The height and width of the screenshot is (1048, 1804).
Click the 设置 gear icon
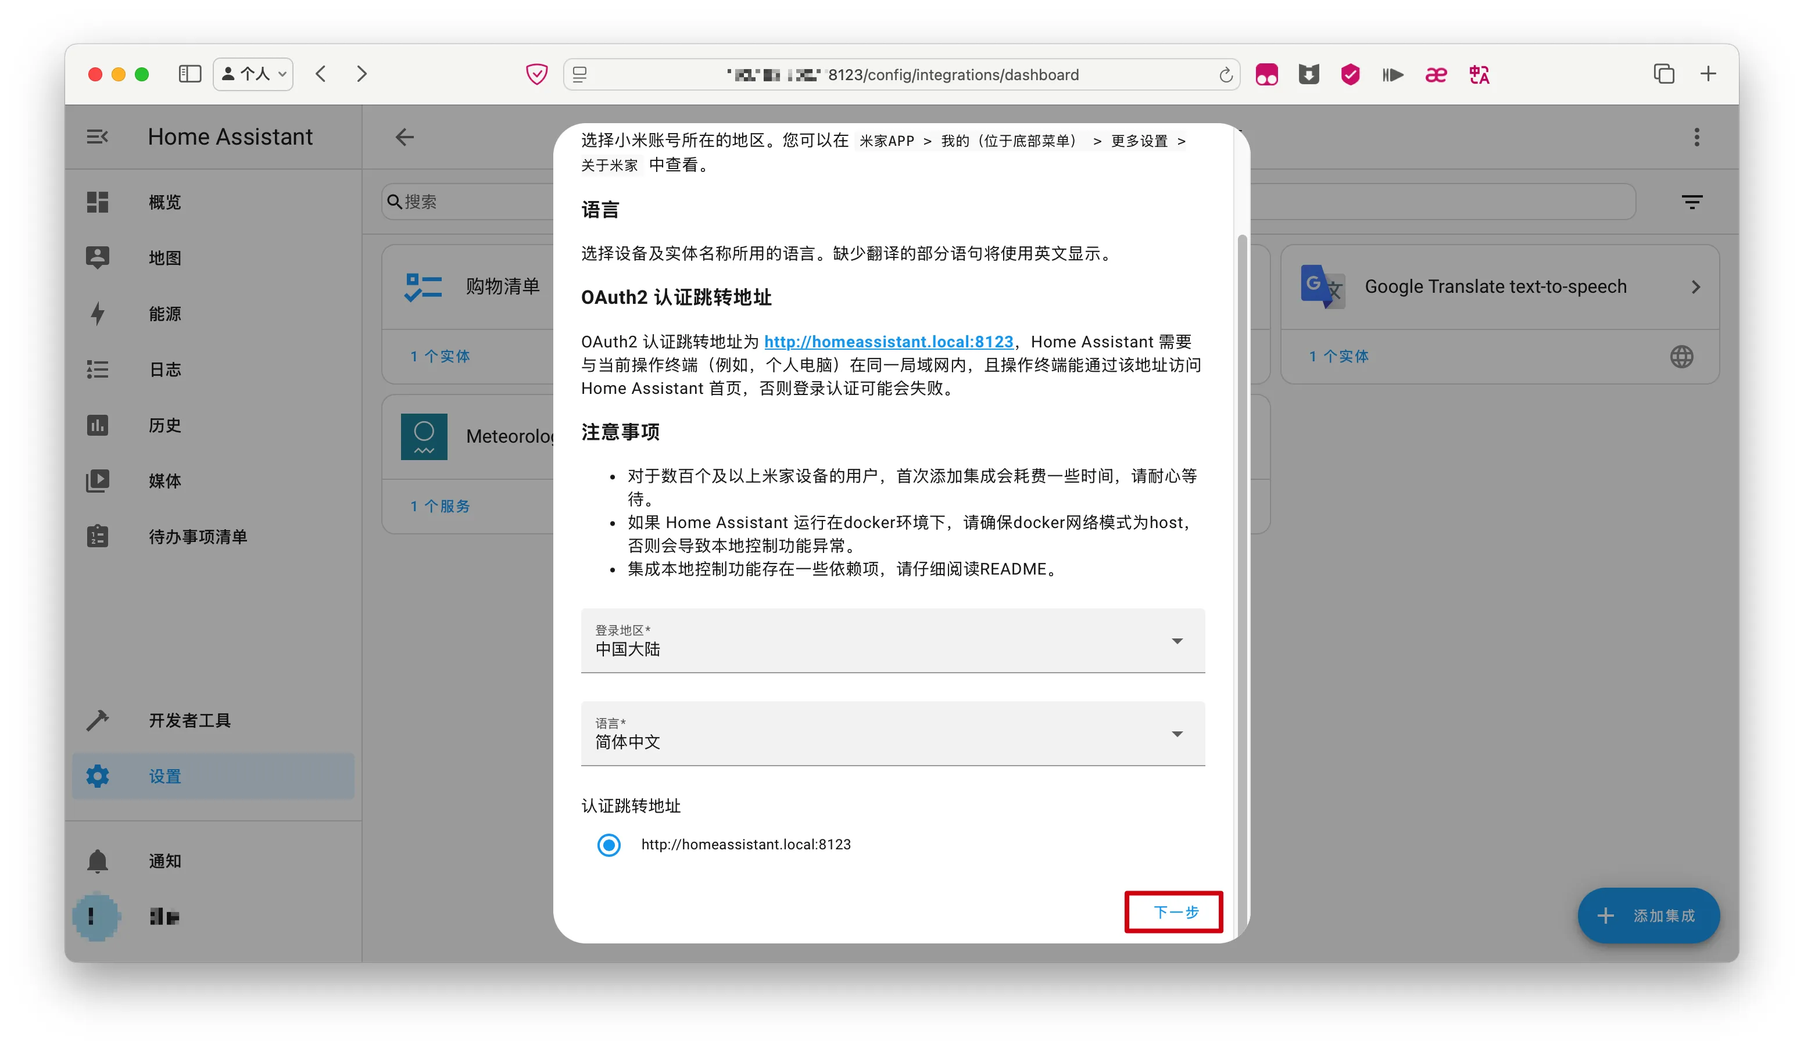click(98, 776)
